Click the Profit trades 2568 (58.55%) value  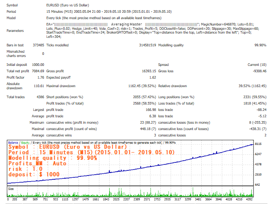pyautogui.click(x=145, y=103)
